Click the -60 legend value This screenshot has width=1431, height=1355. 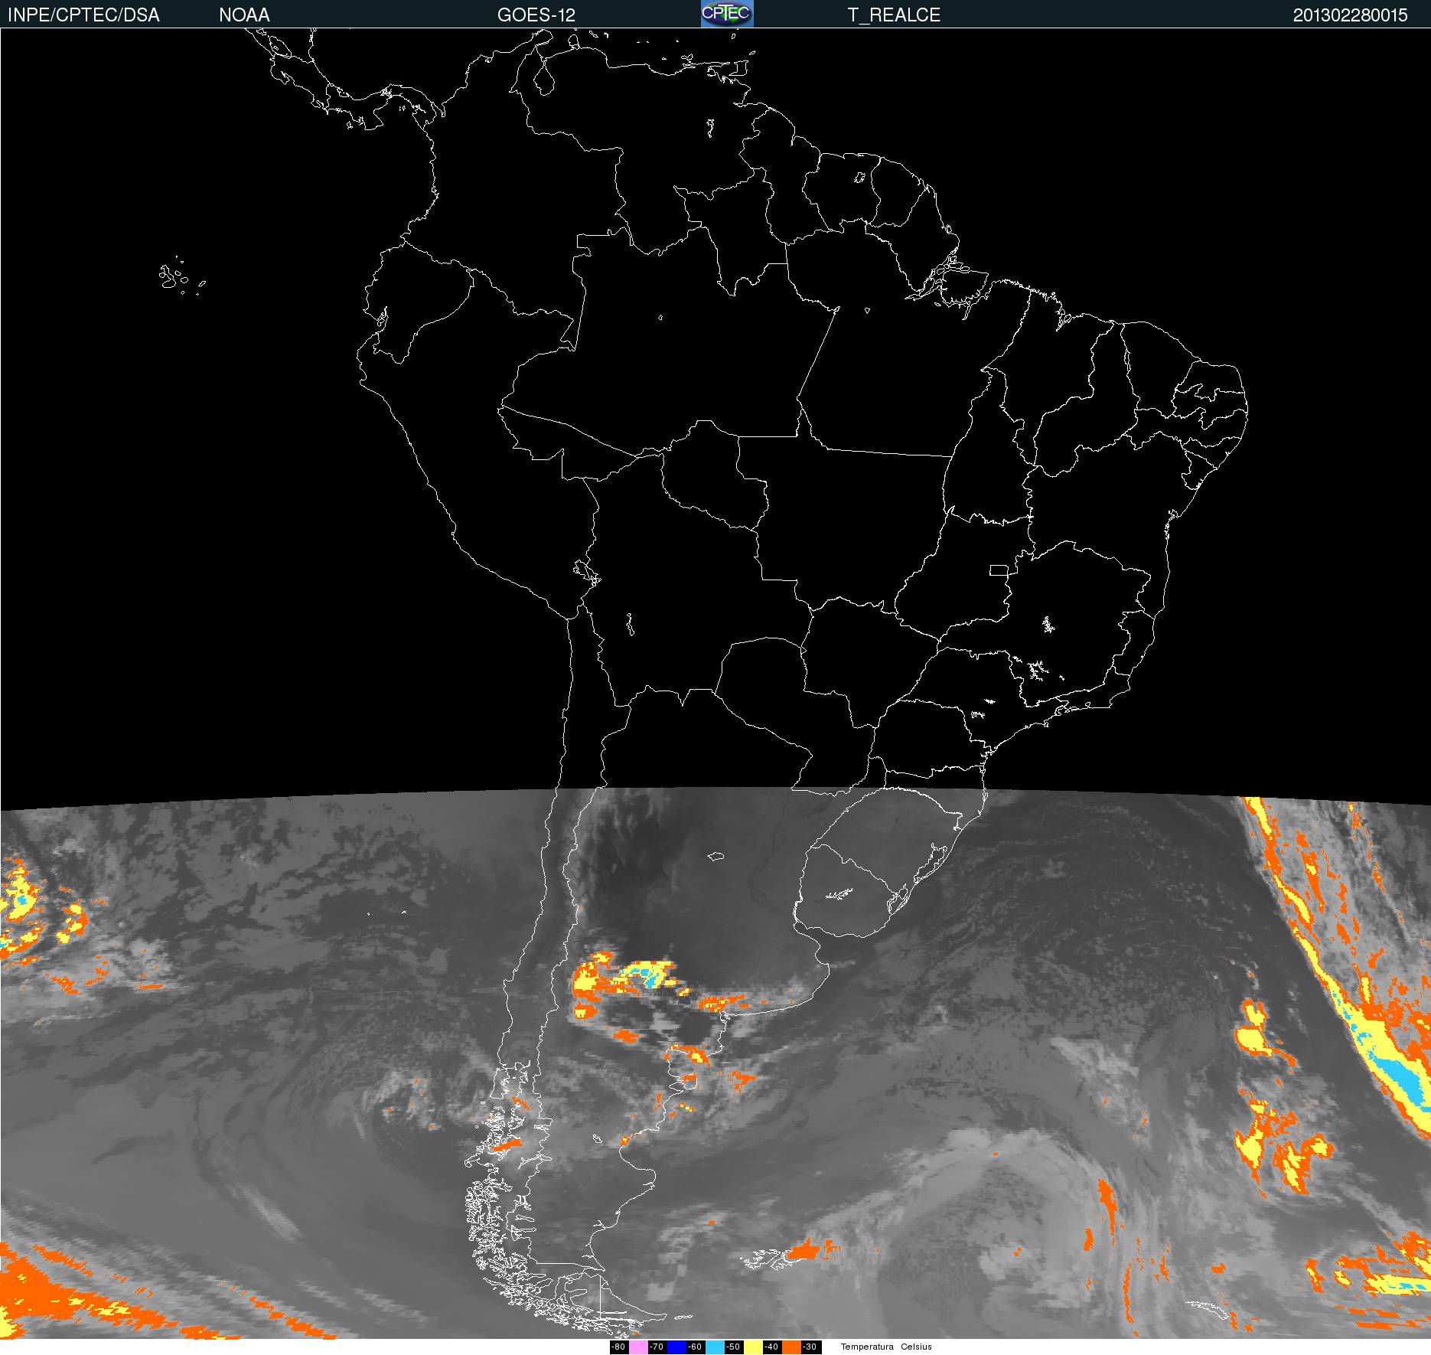[x=695, y=1347]
